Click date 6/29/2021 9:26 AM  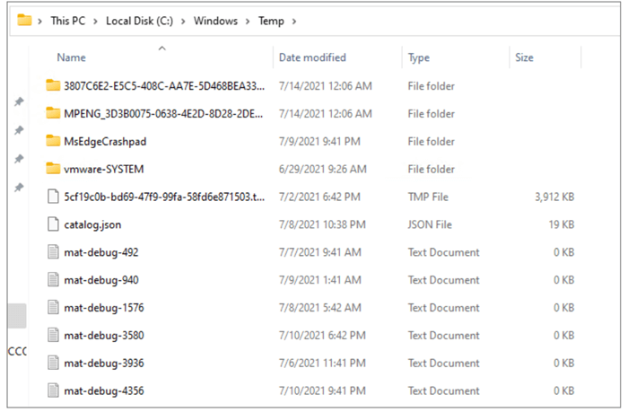point(322,169)
